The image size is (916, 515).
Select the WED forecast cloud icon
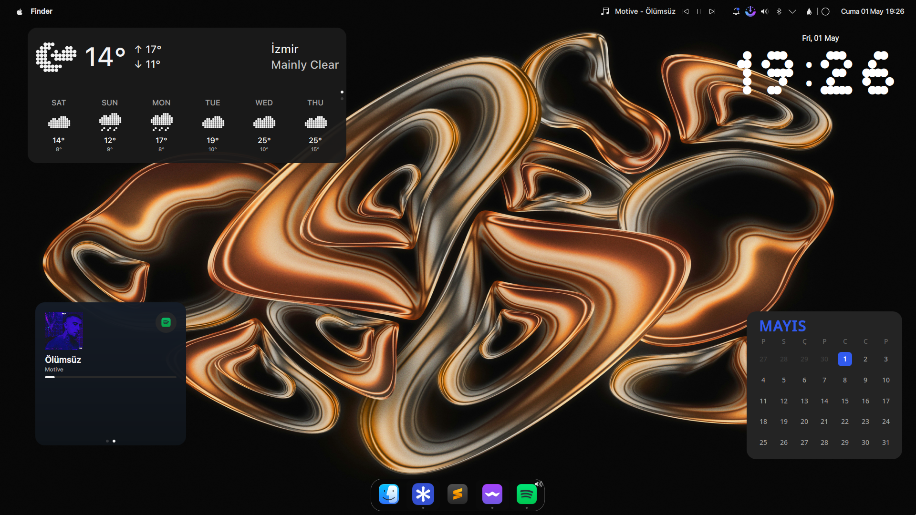click(x=264, y=122)
